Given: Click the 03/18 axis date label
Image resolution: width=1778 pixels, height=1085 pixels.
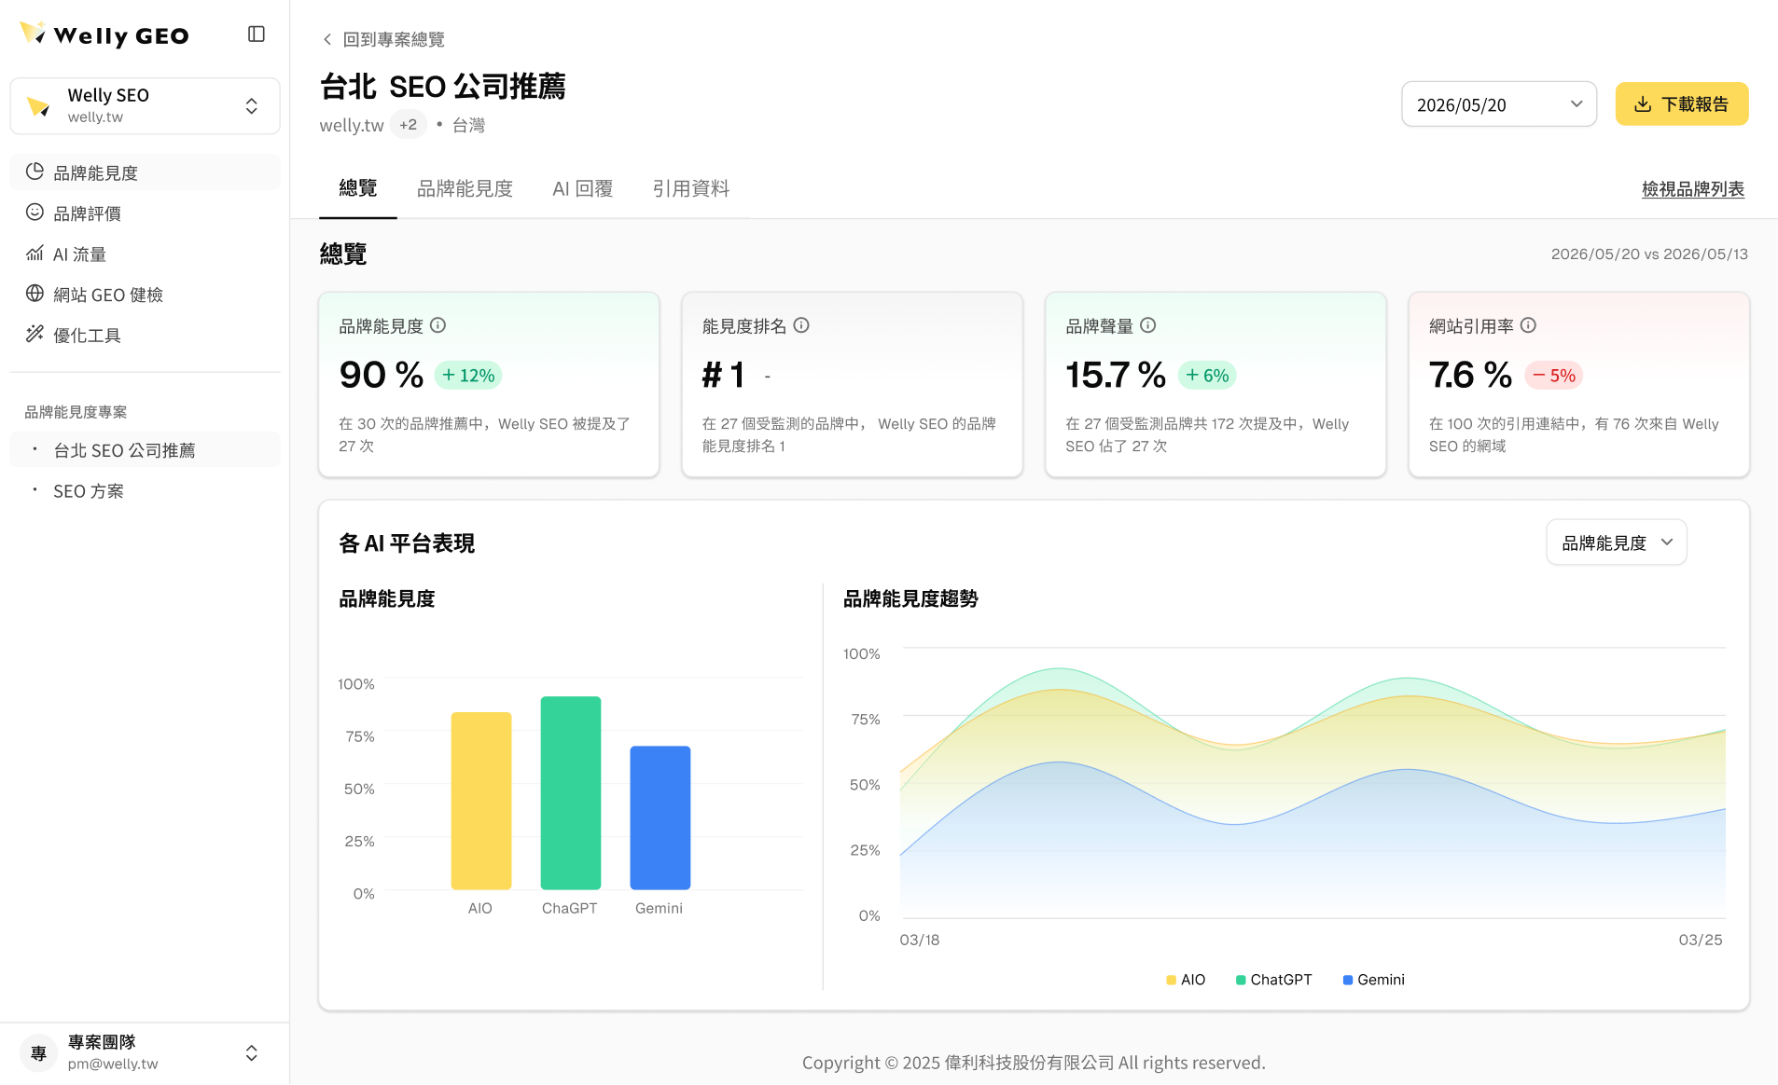Looking at the screenshot, I should coord(919,940).
